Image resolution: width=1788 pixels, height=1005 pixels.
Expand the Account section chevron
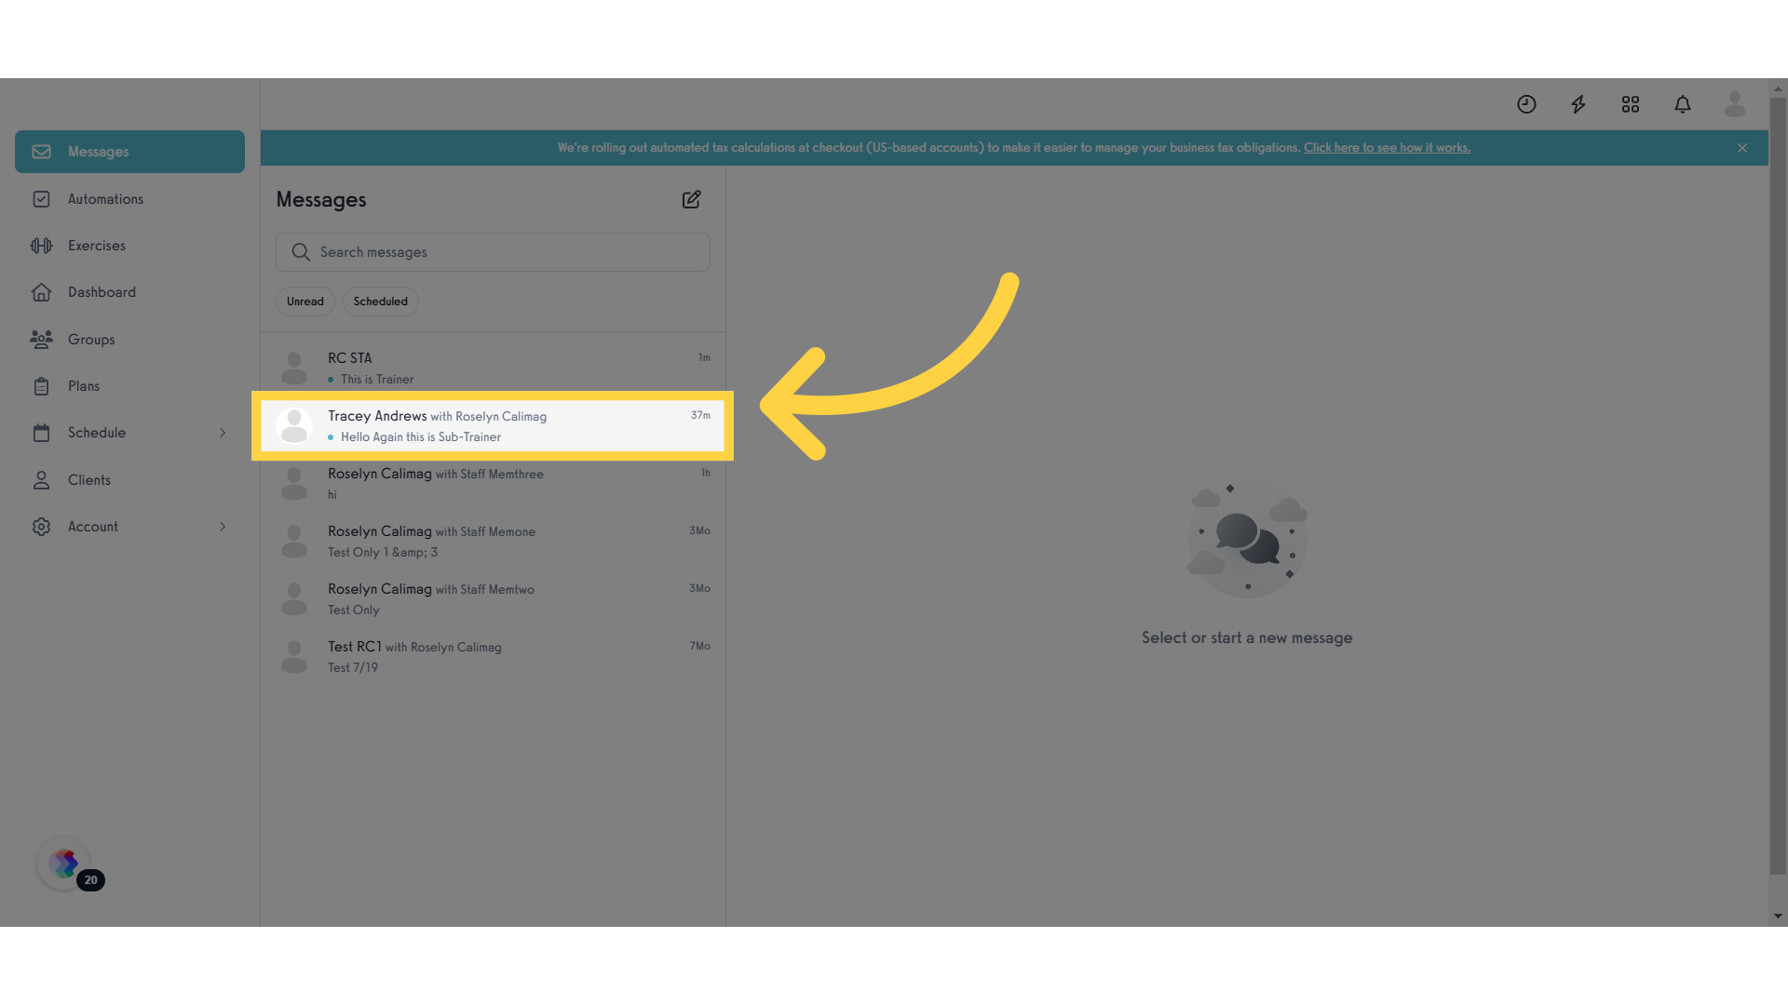pyautogui.click(x=223, y=527)
